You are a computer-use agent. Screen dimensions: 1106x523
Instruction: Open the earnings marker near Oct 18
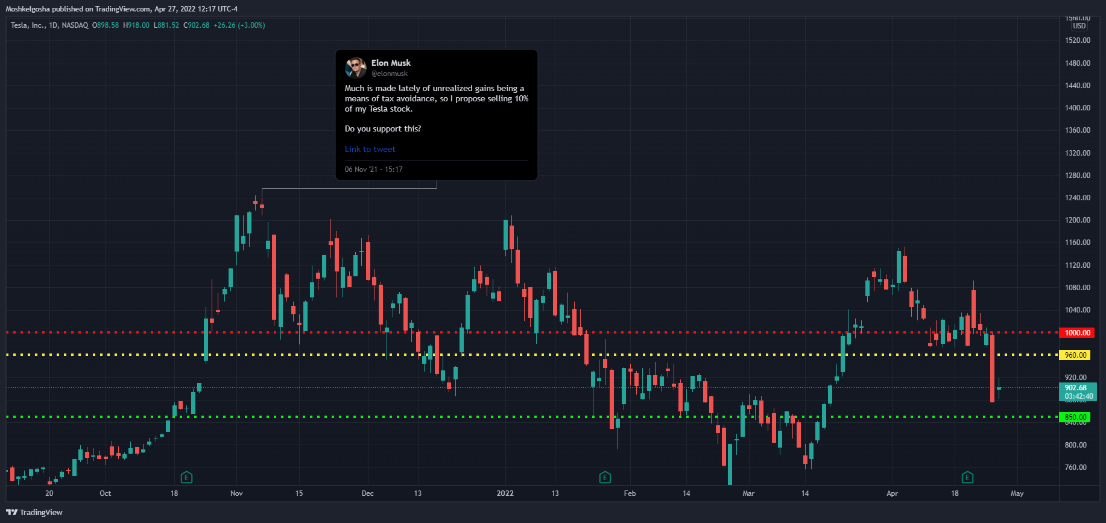point(186,478)
